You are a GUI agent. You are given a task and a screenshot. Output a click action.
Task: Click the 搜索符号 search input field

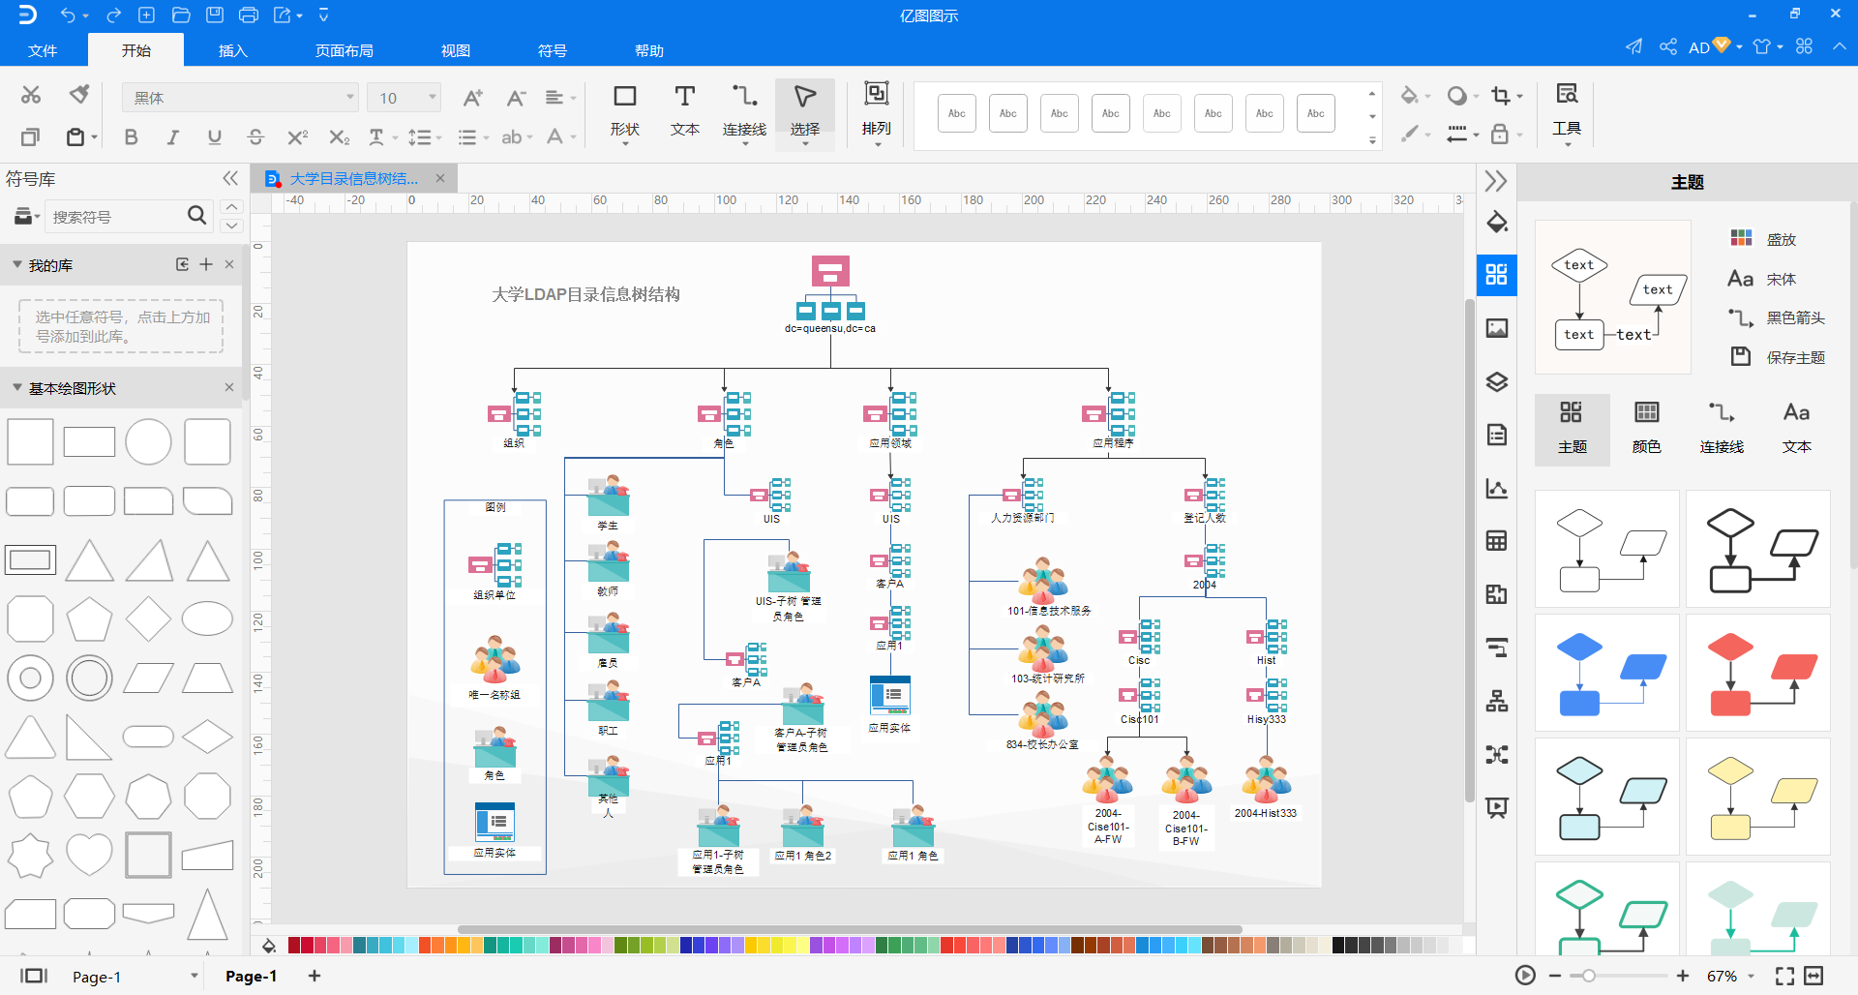pyautogui.click(x=114, y=217)
